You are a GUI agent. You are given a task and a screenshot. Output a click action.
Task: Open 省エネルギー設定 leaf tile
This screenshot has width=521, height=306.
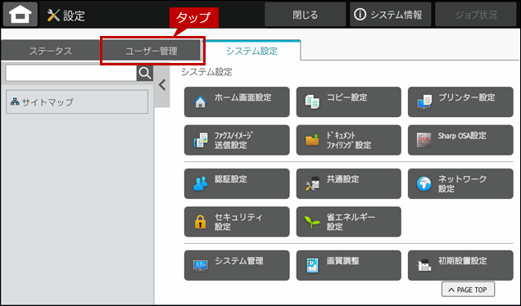pyautogui.click(x=348, y=222)
